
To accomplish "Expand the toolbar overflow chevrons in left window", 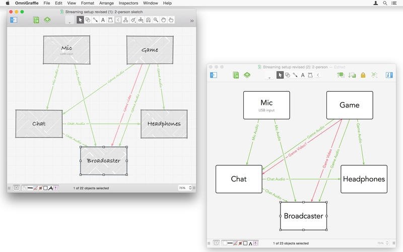I will (192, 21).
